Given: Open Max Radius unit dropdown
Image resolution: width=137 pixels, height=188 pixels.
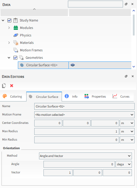Looking at the screenshot, I should pyautogui.click(x=127, y=132).
